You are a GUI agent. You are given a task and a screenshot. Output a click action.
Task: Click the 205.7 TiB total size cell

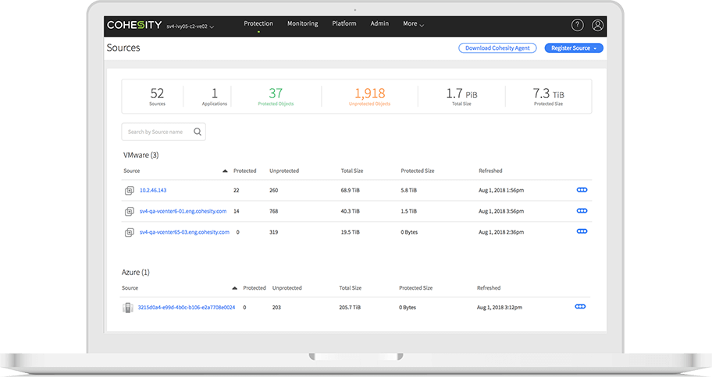pos(350,307)
